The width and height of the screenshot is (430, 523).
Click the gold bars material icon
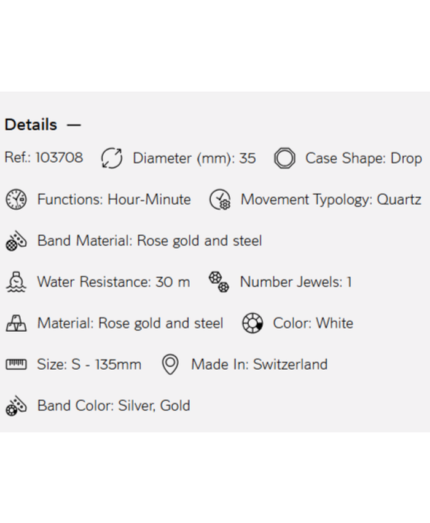tap(16, 324)
